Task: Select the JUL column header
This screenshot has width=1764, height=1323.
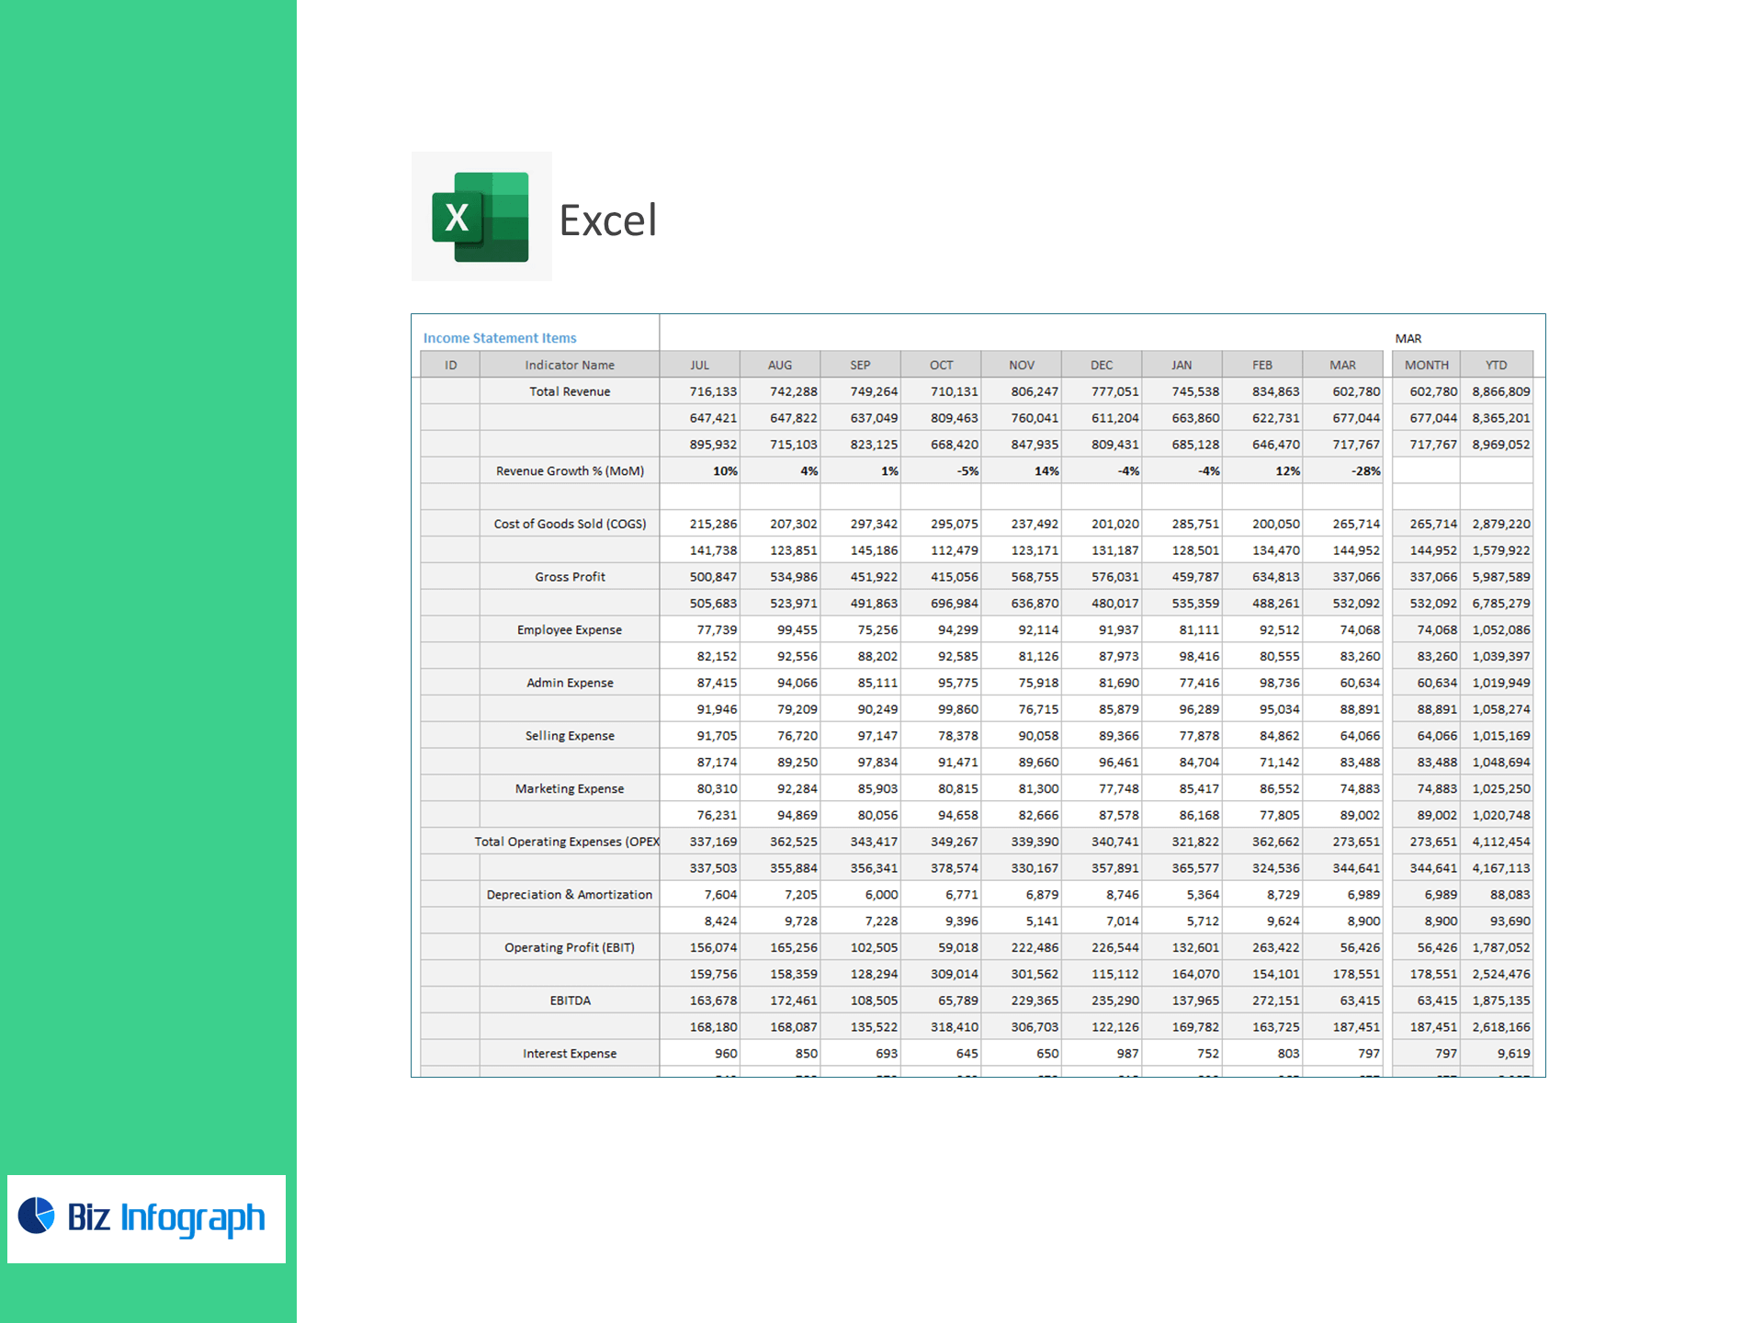Action: coord(699,365)
